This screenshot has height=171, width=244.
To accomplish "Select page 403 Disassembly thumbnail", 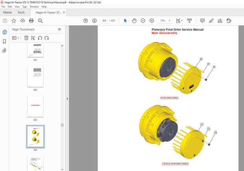I will [35, 107].
